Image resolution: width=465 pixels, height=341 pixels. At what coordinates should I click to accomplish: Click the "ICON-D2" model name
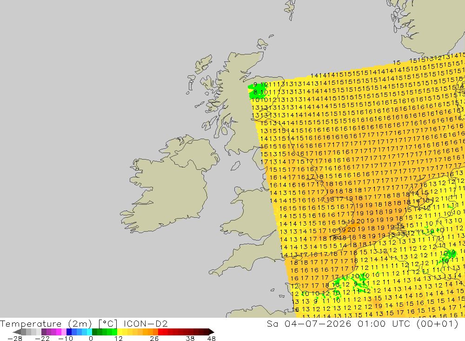(x=146, y=323)
